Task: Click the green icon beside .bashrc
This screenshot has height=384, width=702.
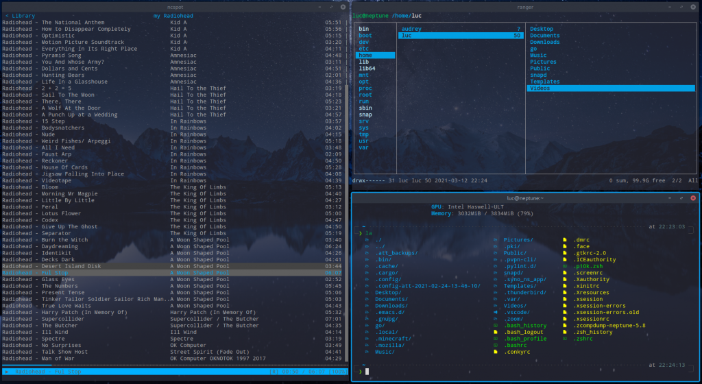Action: (496, 346)
